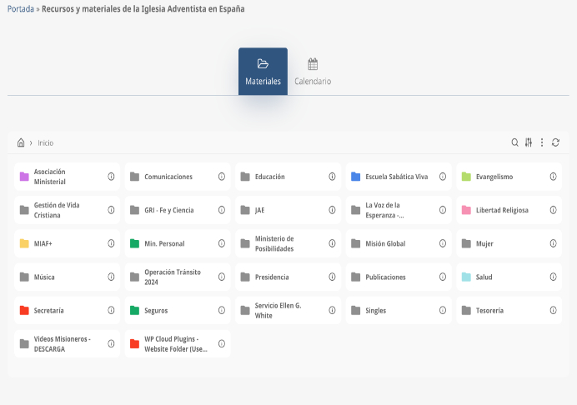The width and height of the screenshot is (577, 405).
Task: Open the three-dot more options menu
Action: click(x=542, y=142)
